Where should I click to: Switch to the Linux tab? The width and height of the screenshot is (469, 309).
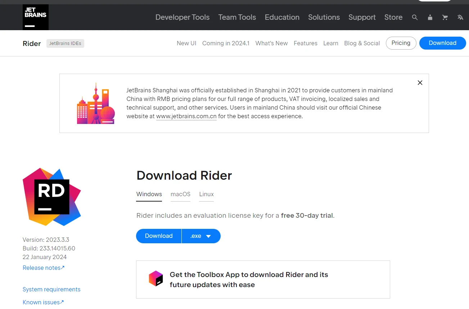coord(207,194)
